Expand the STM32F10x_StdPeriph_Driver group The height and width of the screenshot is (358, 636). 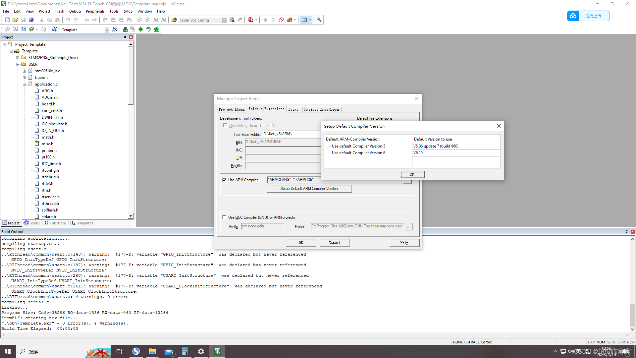18,58
